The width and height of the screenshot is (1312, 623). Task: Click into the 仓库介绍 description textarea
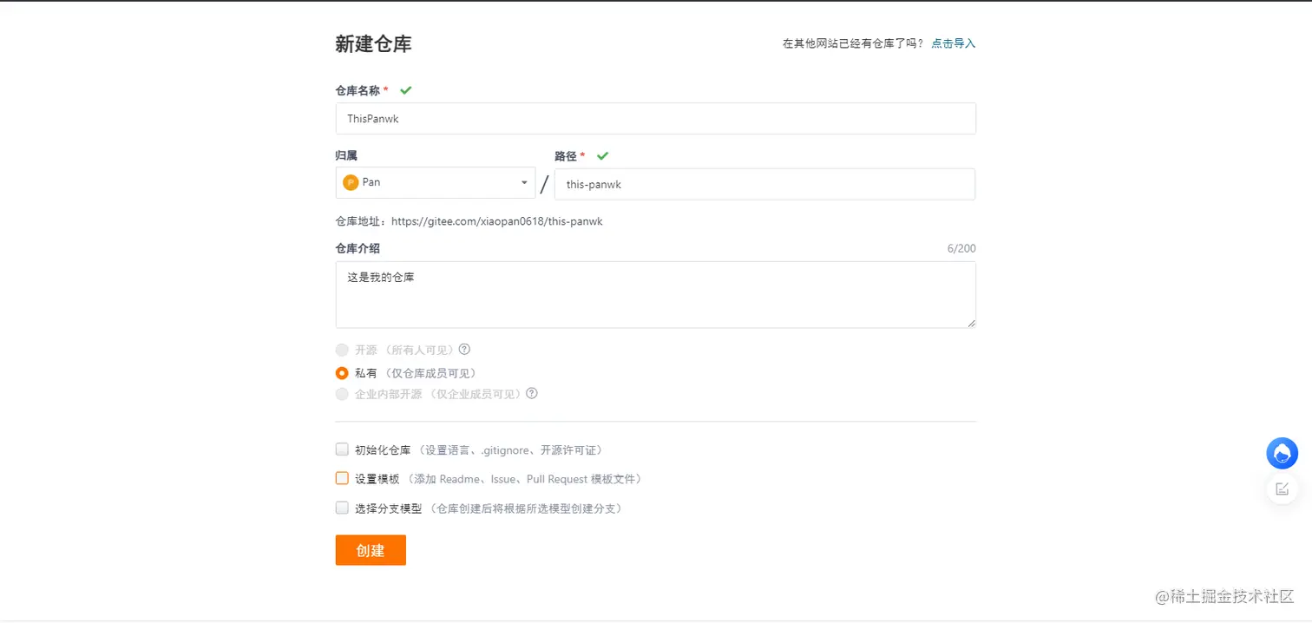656,295
